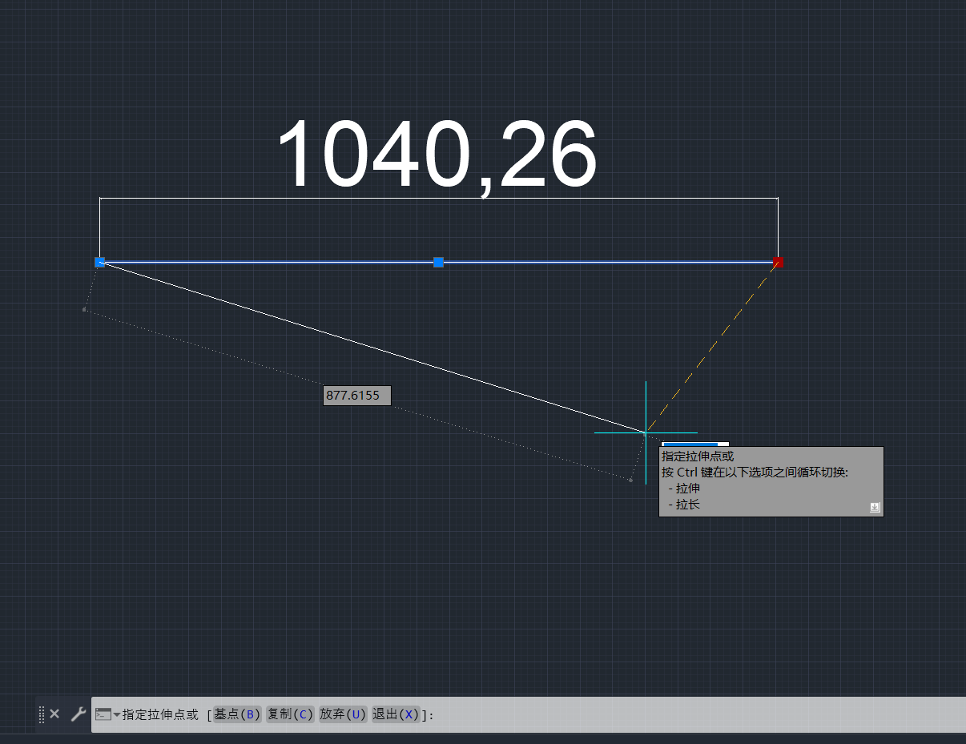Choose the 复制(C) copy option
Screen dimensions: 966x744
pyautogui.click(x=290, y=714)
